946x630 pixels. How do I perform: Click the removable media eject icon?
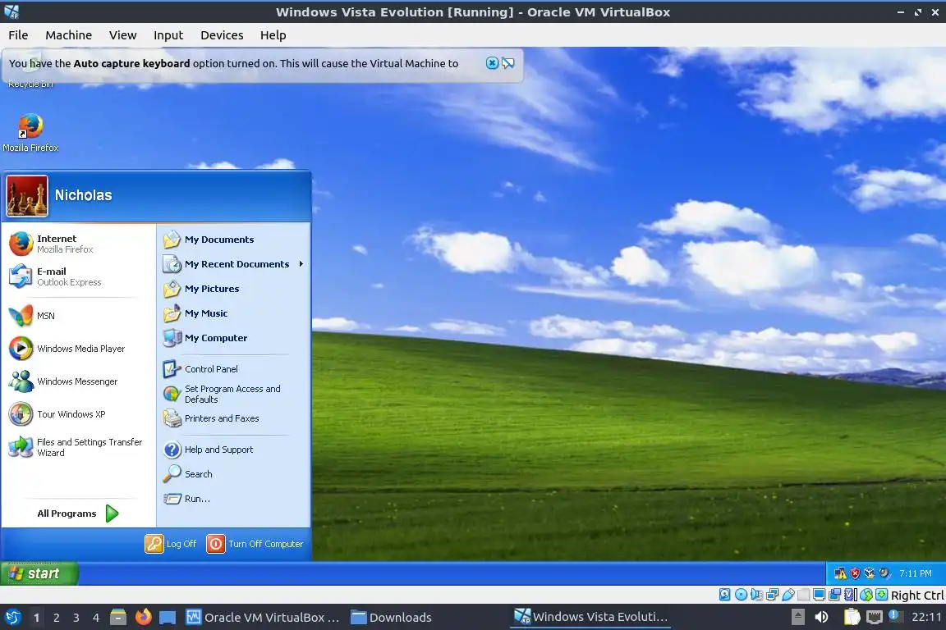797,617
